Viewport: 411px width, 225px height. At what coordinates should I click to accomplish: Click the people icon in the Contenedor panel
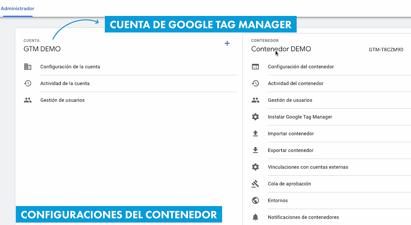click(255, 100)
